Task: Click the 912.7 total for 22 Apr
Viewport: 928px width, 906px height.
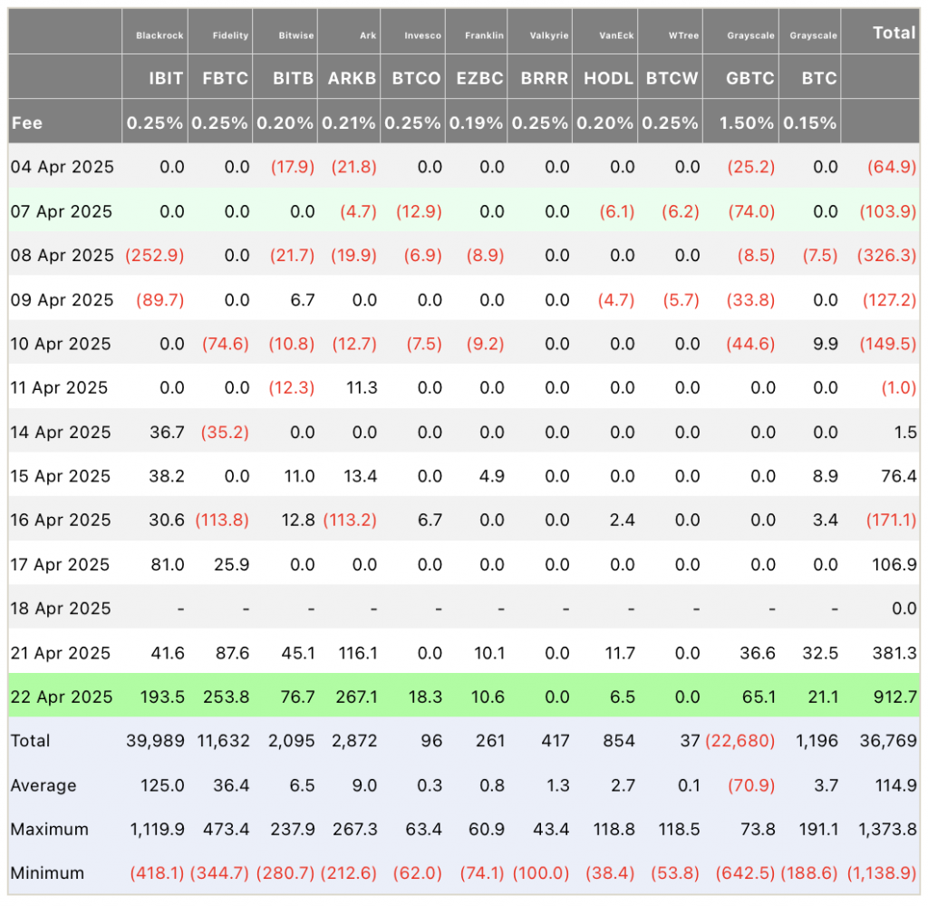Action: (x=895, y=697)
